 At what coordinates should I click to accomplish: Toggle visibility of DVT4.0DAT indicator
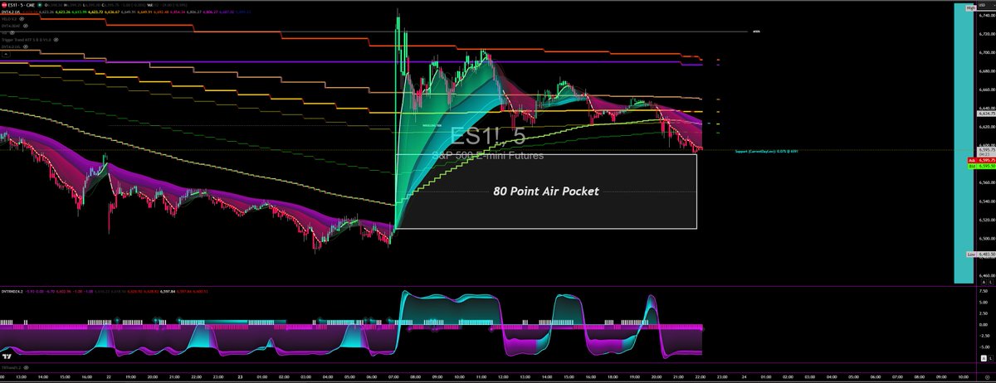click(x=26, y=26)
